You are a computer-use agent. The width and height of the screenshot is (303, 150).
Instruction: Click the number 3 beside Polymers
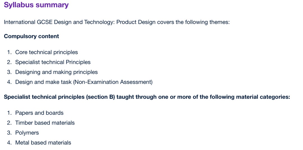(x=9, y=133)
